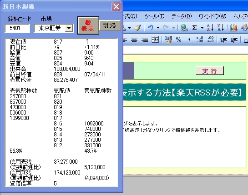The width and height of the screenshot is (248, 195).
Task: Center-align text with the center icon
Action: point(134,39)
